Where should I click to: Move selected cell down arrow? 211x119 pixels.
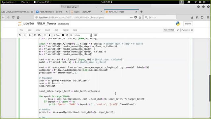coord(49,35)
